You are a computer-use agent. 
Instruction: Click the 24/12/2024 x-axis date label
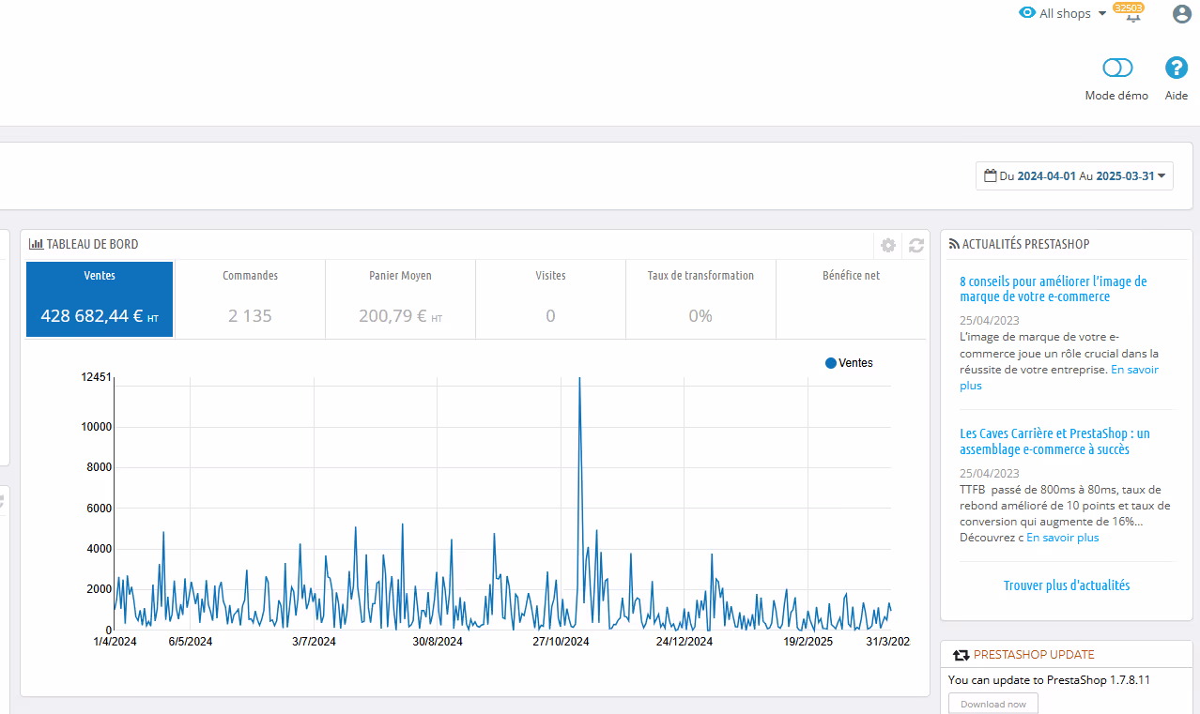pyautogui.click(x=684, y=642)
